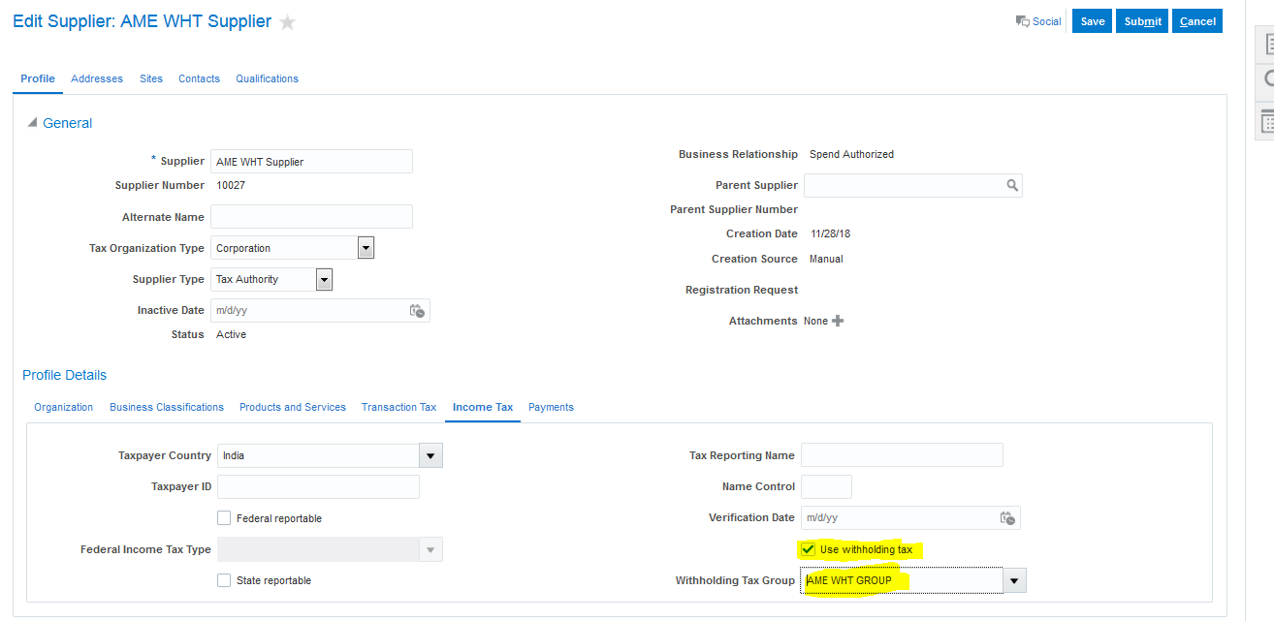Open the Organization profile details tab

(x=64, y=407)
